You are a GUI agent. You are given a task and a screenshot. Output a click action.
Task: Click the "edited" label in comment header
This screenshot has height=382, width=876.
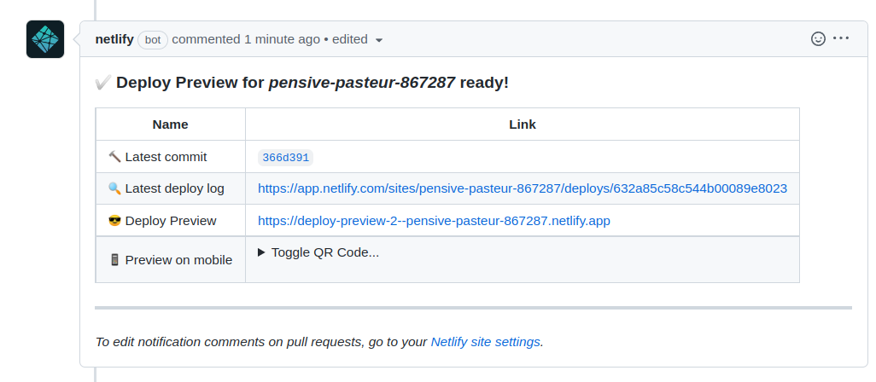[x=350, y=39]
